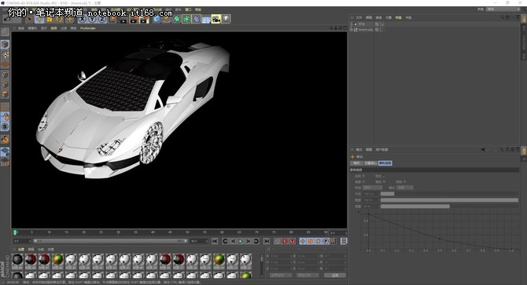Click the render view clapperboard icon

[x=123, y=20]
